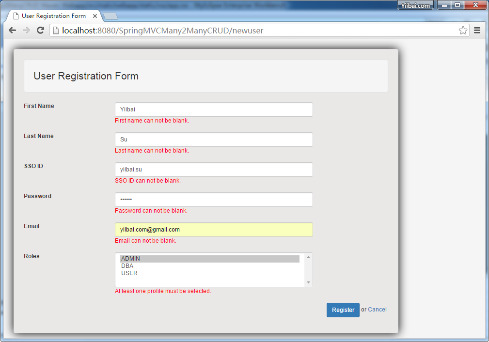Click into the Password field
The width and height of the screenshot is (489, 342).
coord(214,200)
